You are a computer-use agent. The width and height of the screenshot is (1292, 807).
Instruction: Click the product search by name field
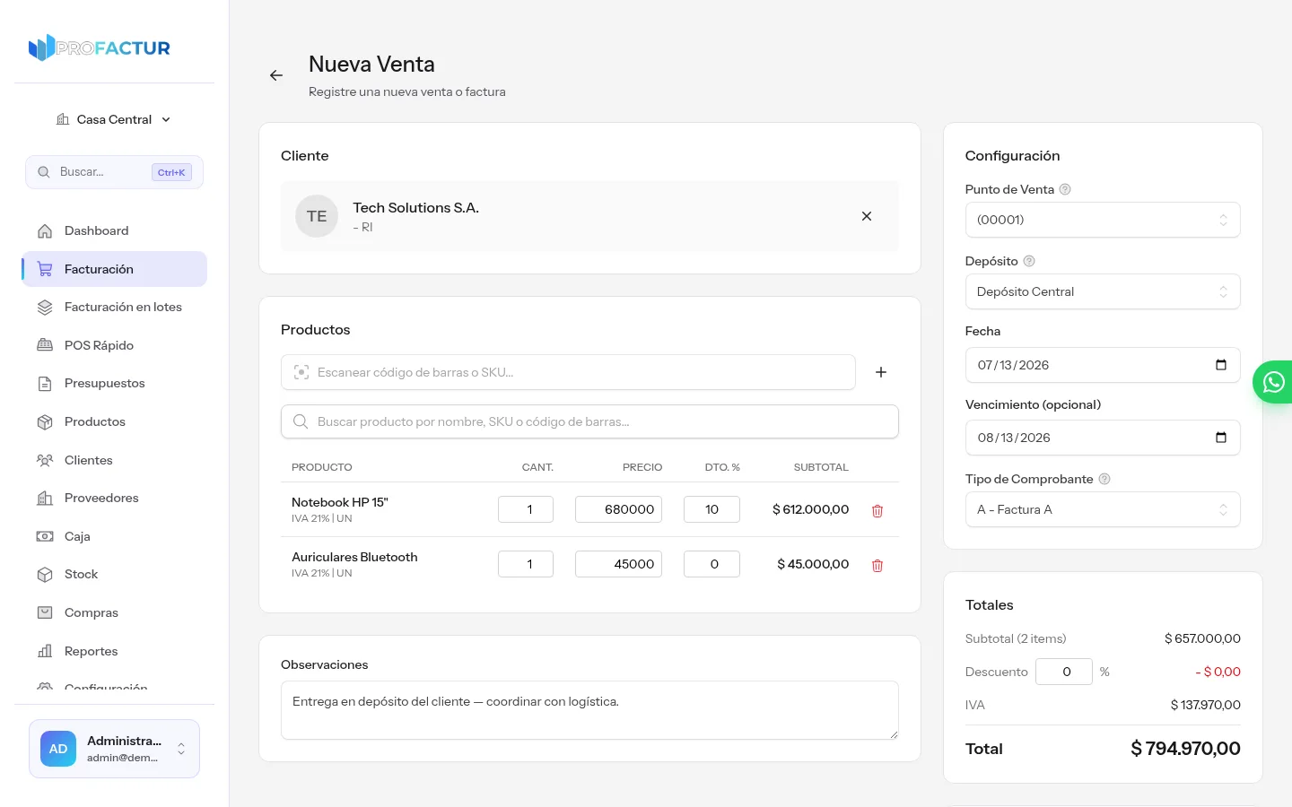pos(589,421)
